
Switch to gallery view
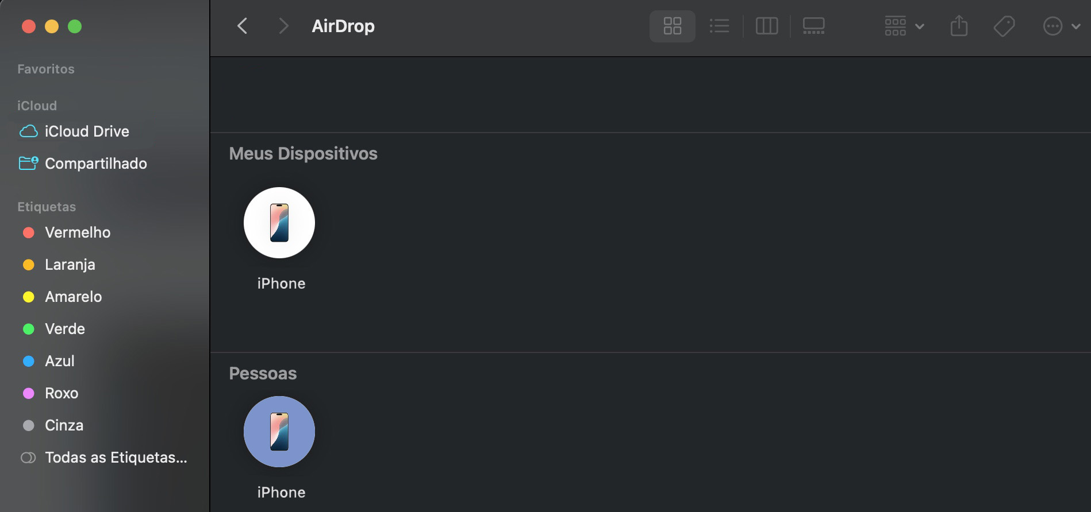813,26
